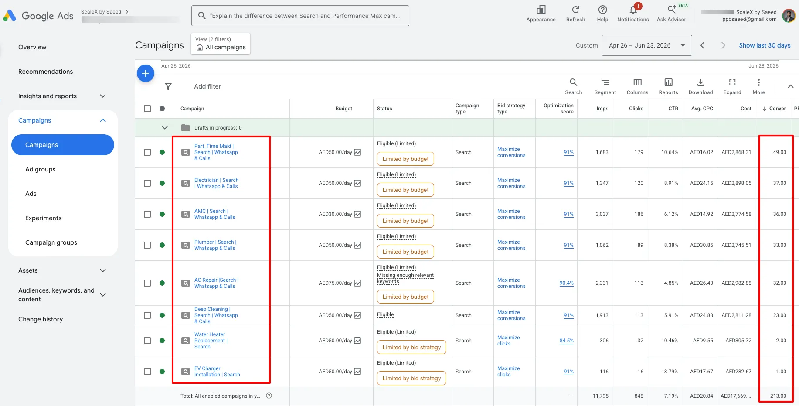Viewport: 799px width, 406px height.
Task: Click the budget chart icon for Part_Time Maid
Action: point(357,152)
